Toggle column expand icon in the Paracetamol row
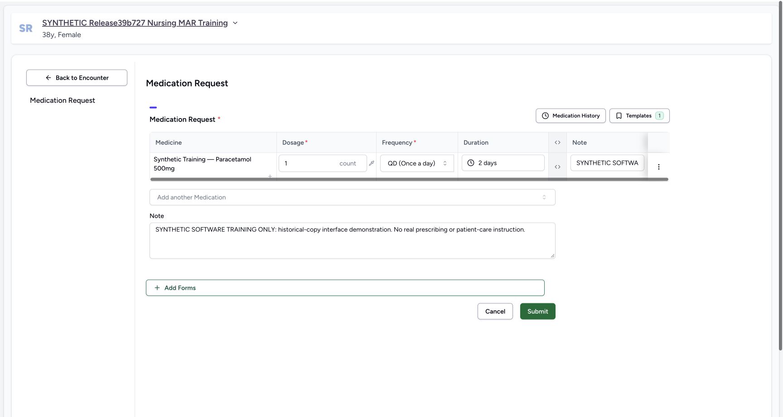The image size is (783, 417). (557, 167)
